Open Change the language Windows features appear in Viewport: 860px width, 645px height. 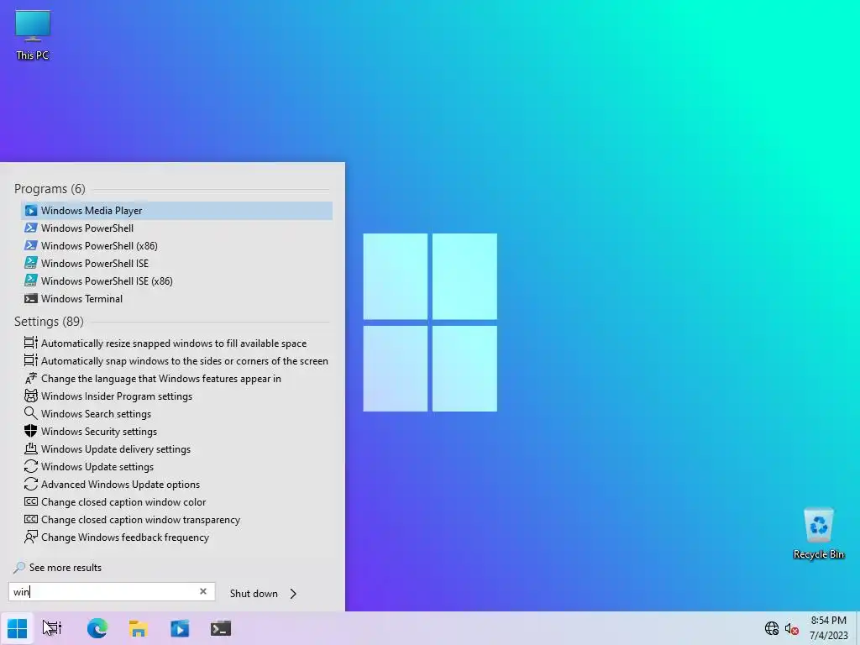pos(176,379)
